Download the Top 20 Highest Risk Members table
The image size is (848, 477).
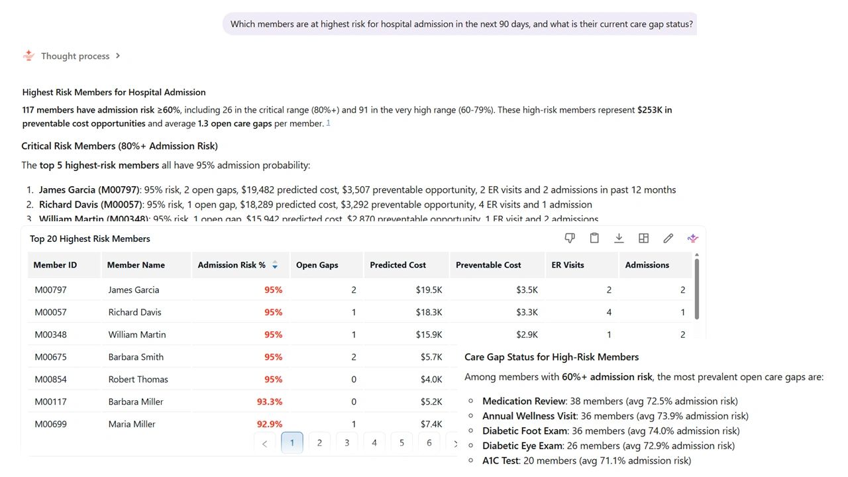[619, 238]
